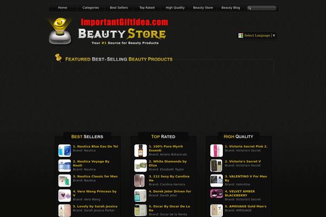Open the Victoria Secret Pink 2. link
326x217 pixels.
(x=246, y=146)
